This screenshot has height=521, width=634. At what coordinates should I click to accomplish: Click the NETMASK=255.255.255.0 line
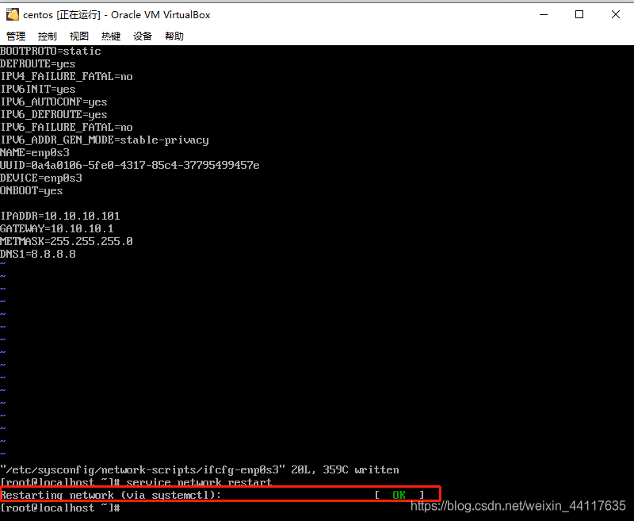click(67, 242)
